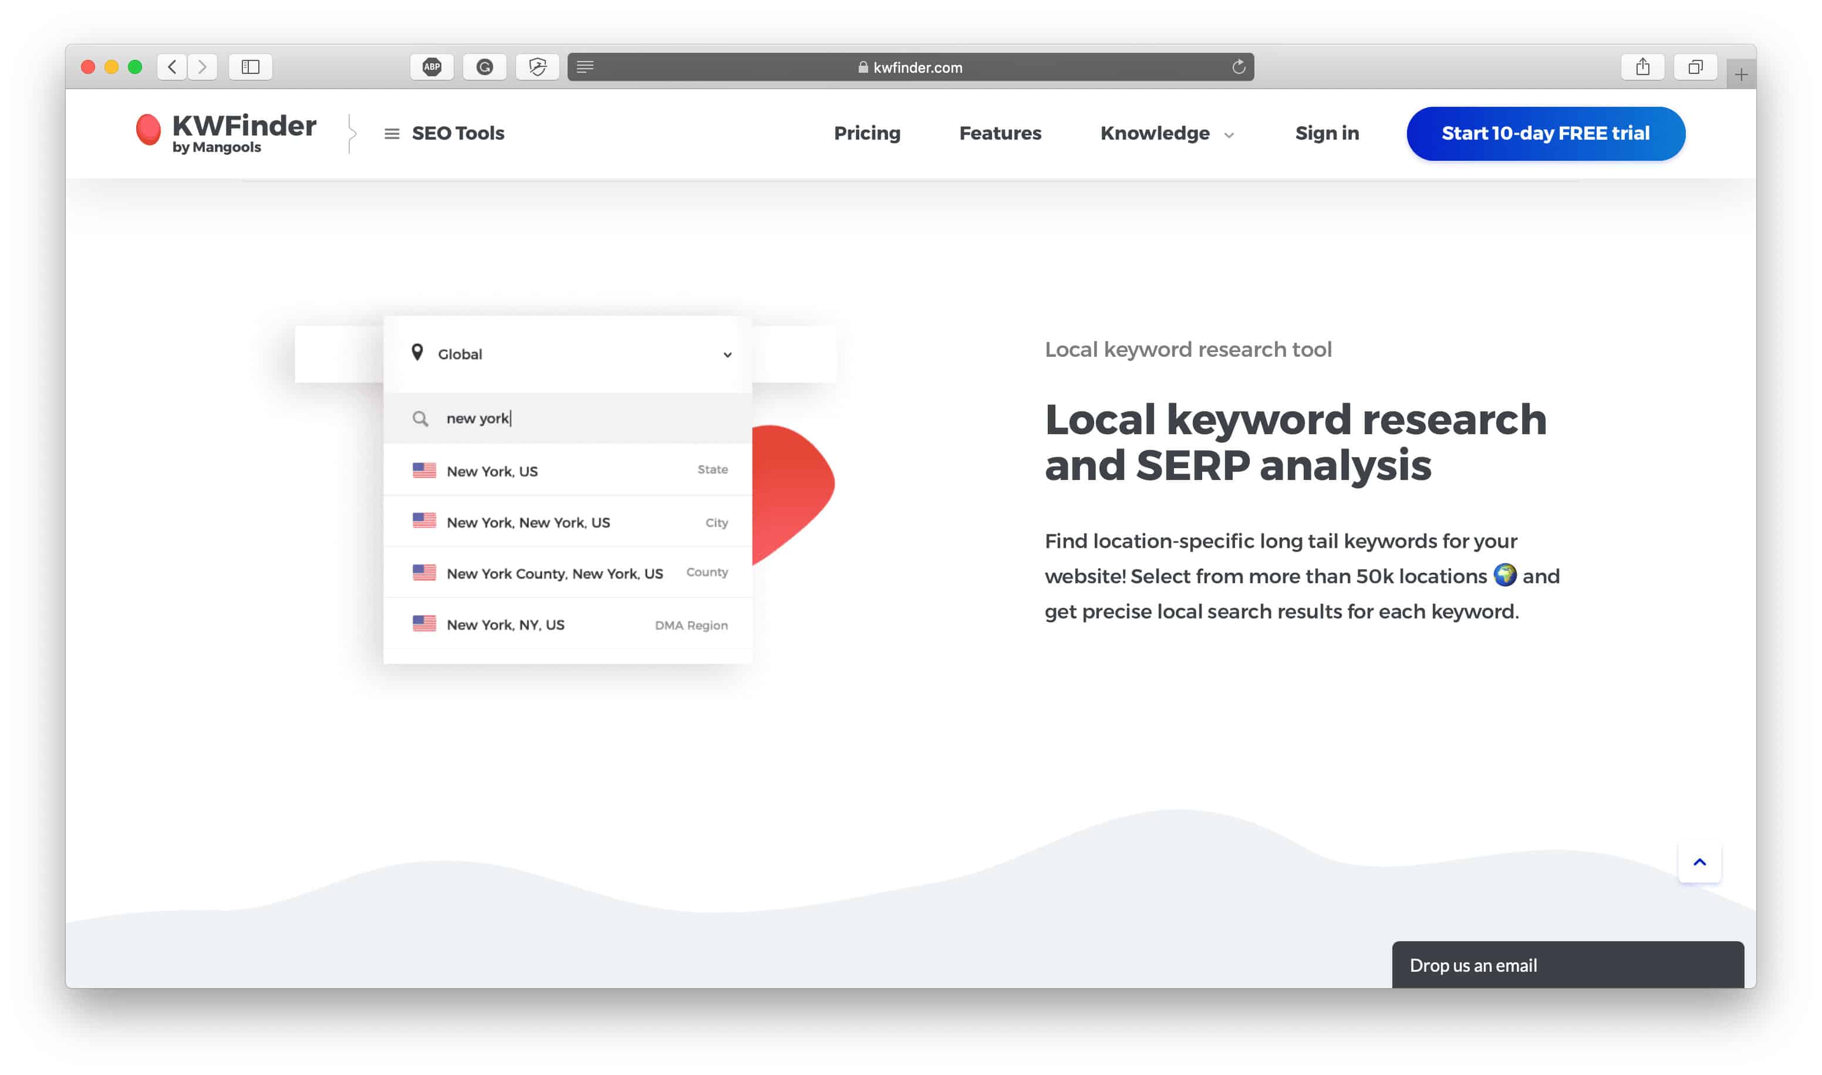The image size is (1822, 1075).
Task: Toggle the Reader view icon in address bar
Action: tap(585, 67)
